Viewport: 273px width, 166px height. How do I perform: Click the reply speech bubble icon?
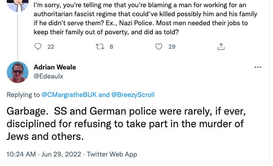38,46
